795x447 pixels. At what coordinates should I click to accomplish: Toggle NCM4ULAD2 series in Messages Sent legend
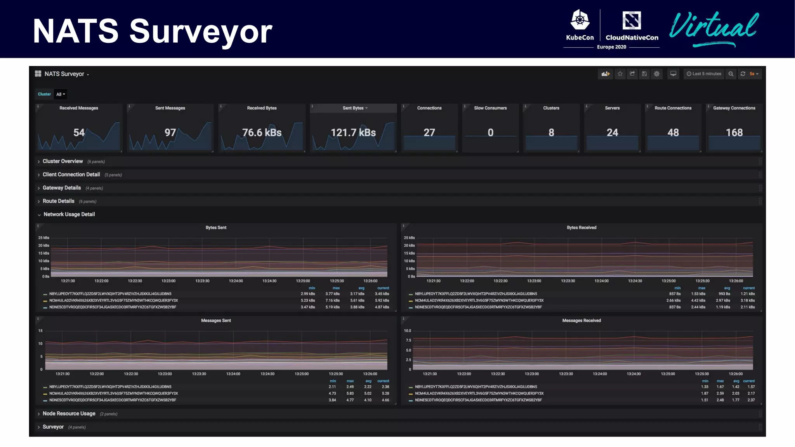click(x=113, y=393)
